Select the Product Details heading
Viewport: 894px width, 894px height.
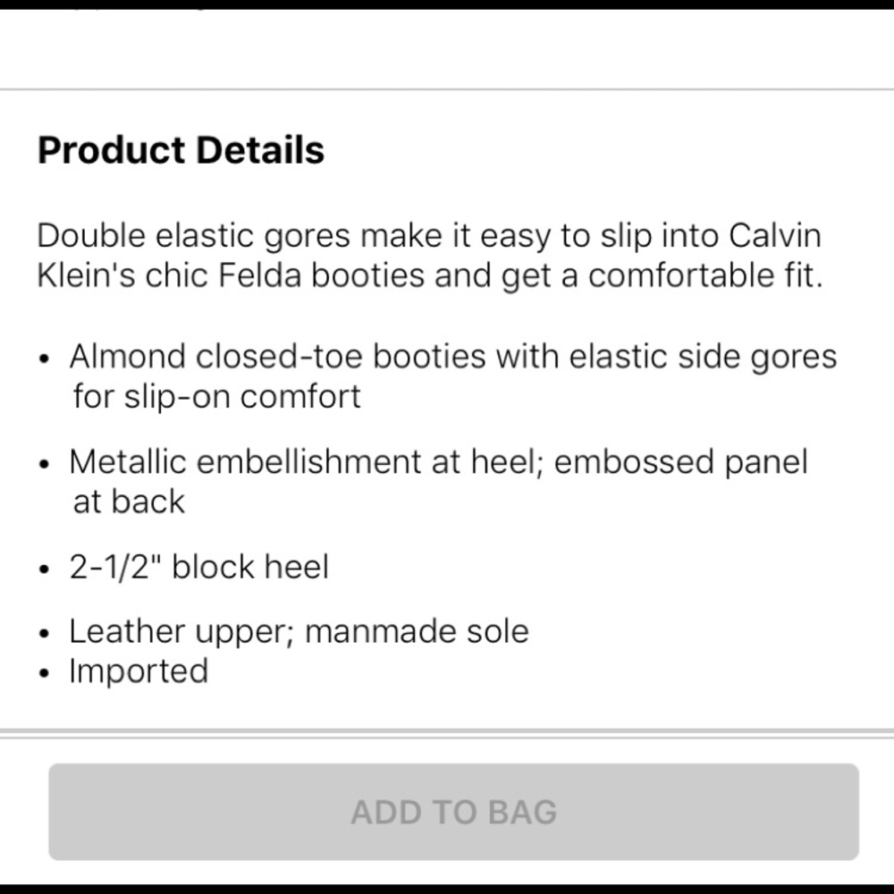click(181, 149)
